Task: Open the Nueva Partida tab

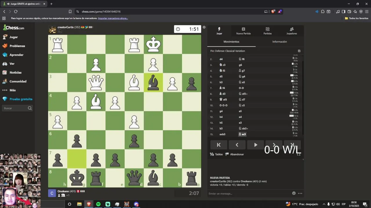Action: (243, 31)
